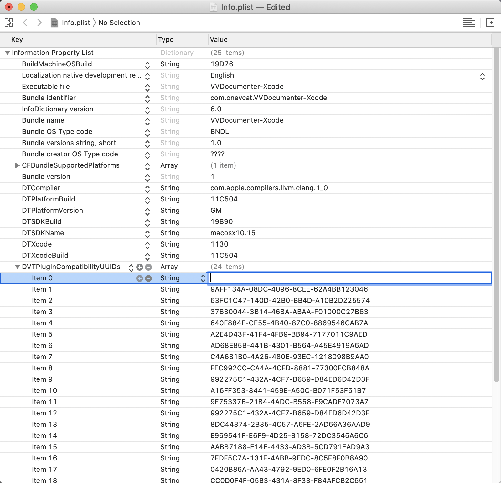Viewport: 501px width, 483px height.
Task: Open key stepper for DTSDKName
Action: point(147,234)
